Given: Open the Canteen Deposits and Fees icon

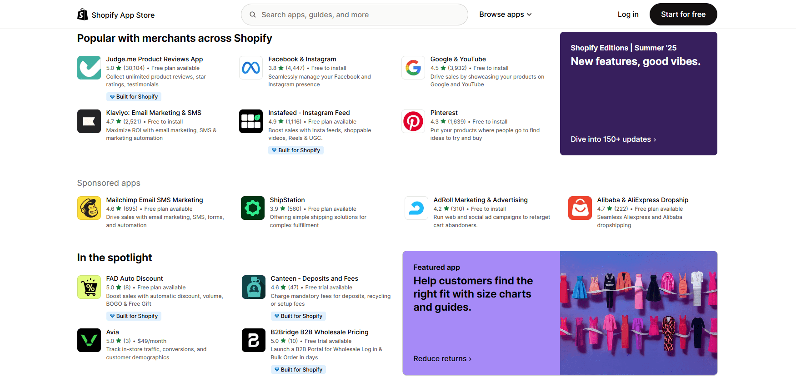Looking at the screenshot, I should [x=253, y=287].
